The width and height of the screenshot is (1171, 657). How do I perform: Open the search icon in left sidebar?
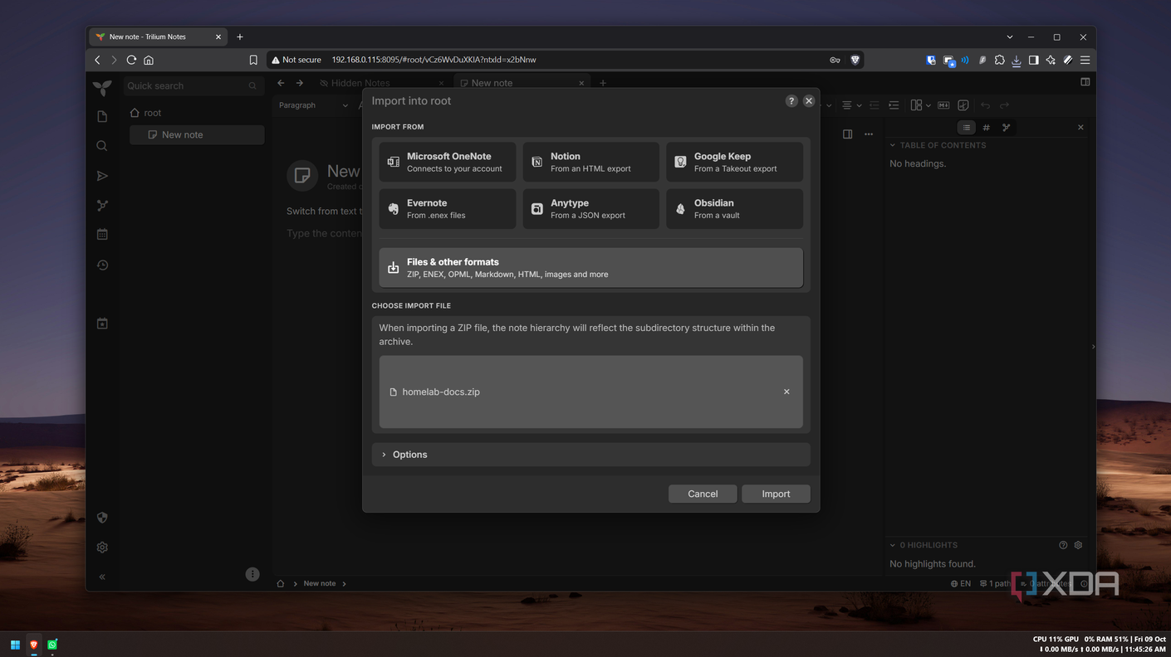102,146
